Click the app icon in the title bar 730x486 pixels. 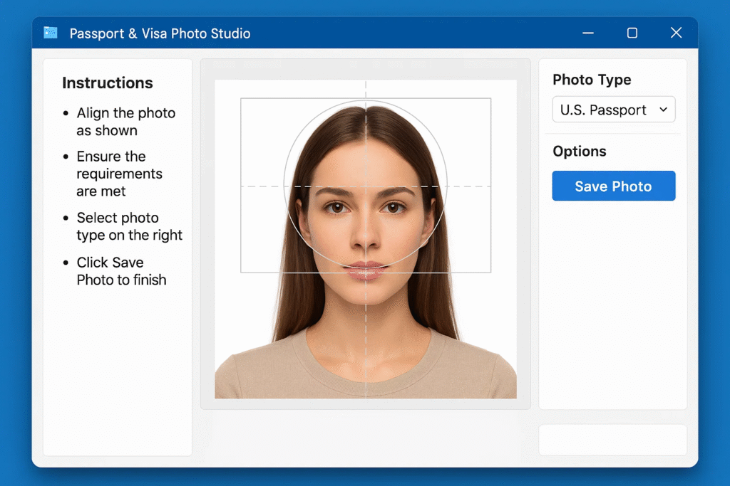[51, 33]
